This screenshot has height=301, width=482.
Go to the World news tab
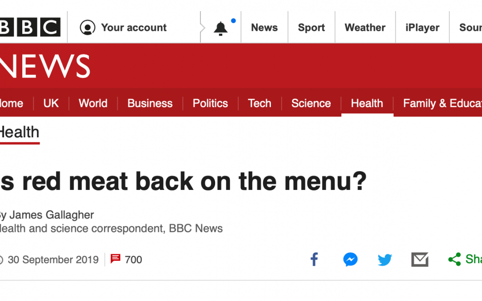[x=93, y=103]
